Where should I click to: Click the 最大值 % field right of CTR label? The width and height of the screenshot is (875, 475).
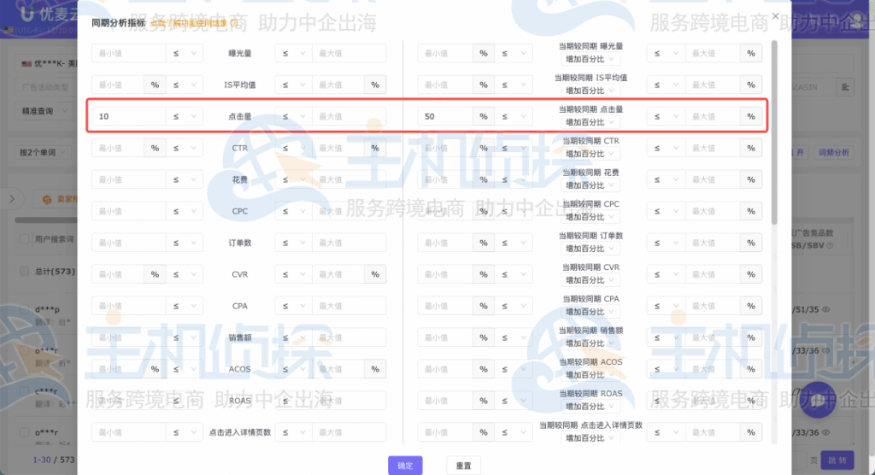click(x=338, y=148)
